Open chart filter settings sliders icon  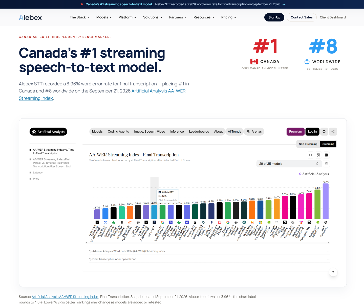[x=326, y=164]
